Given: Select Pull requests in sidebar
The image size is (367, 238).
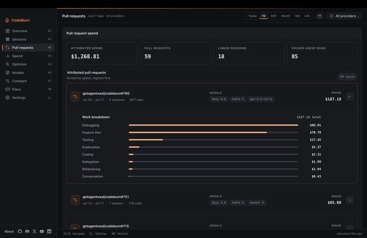Looking at the screenshot, I should click(x=28, y=48).
